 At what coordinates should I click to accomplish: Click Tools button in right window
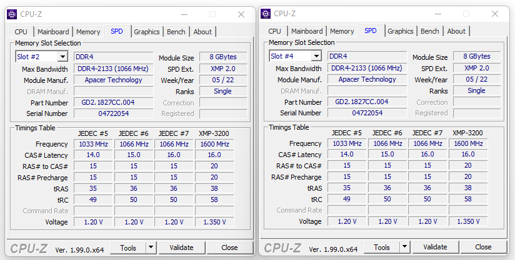coord(382,248)
